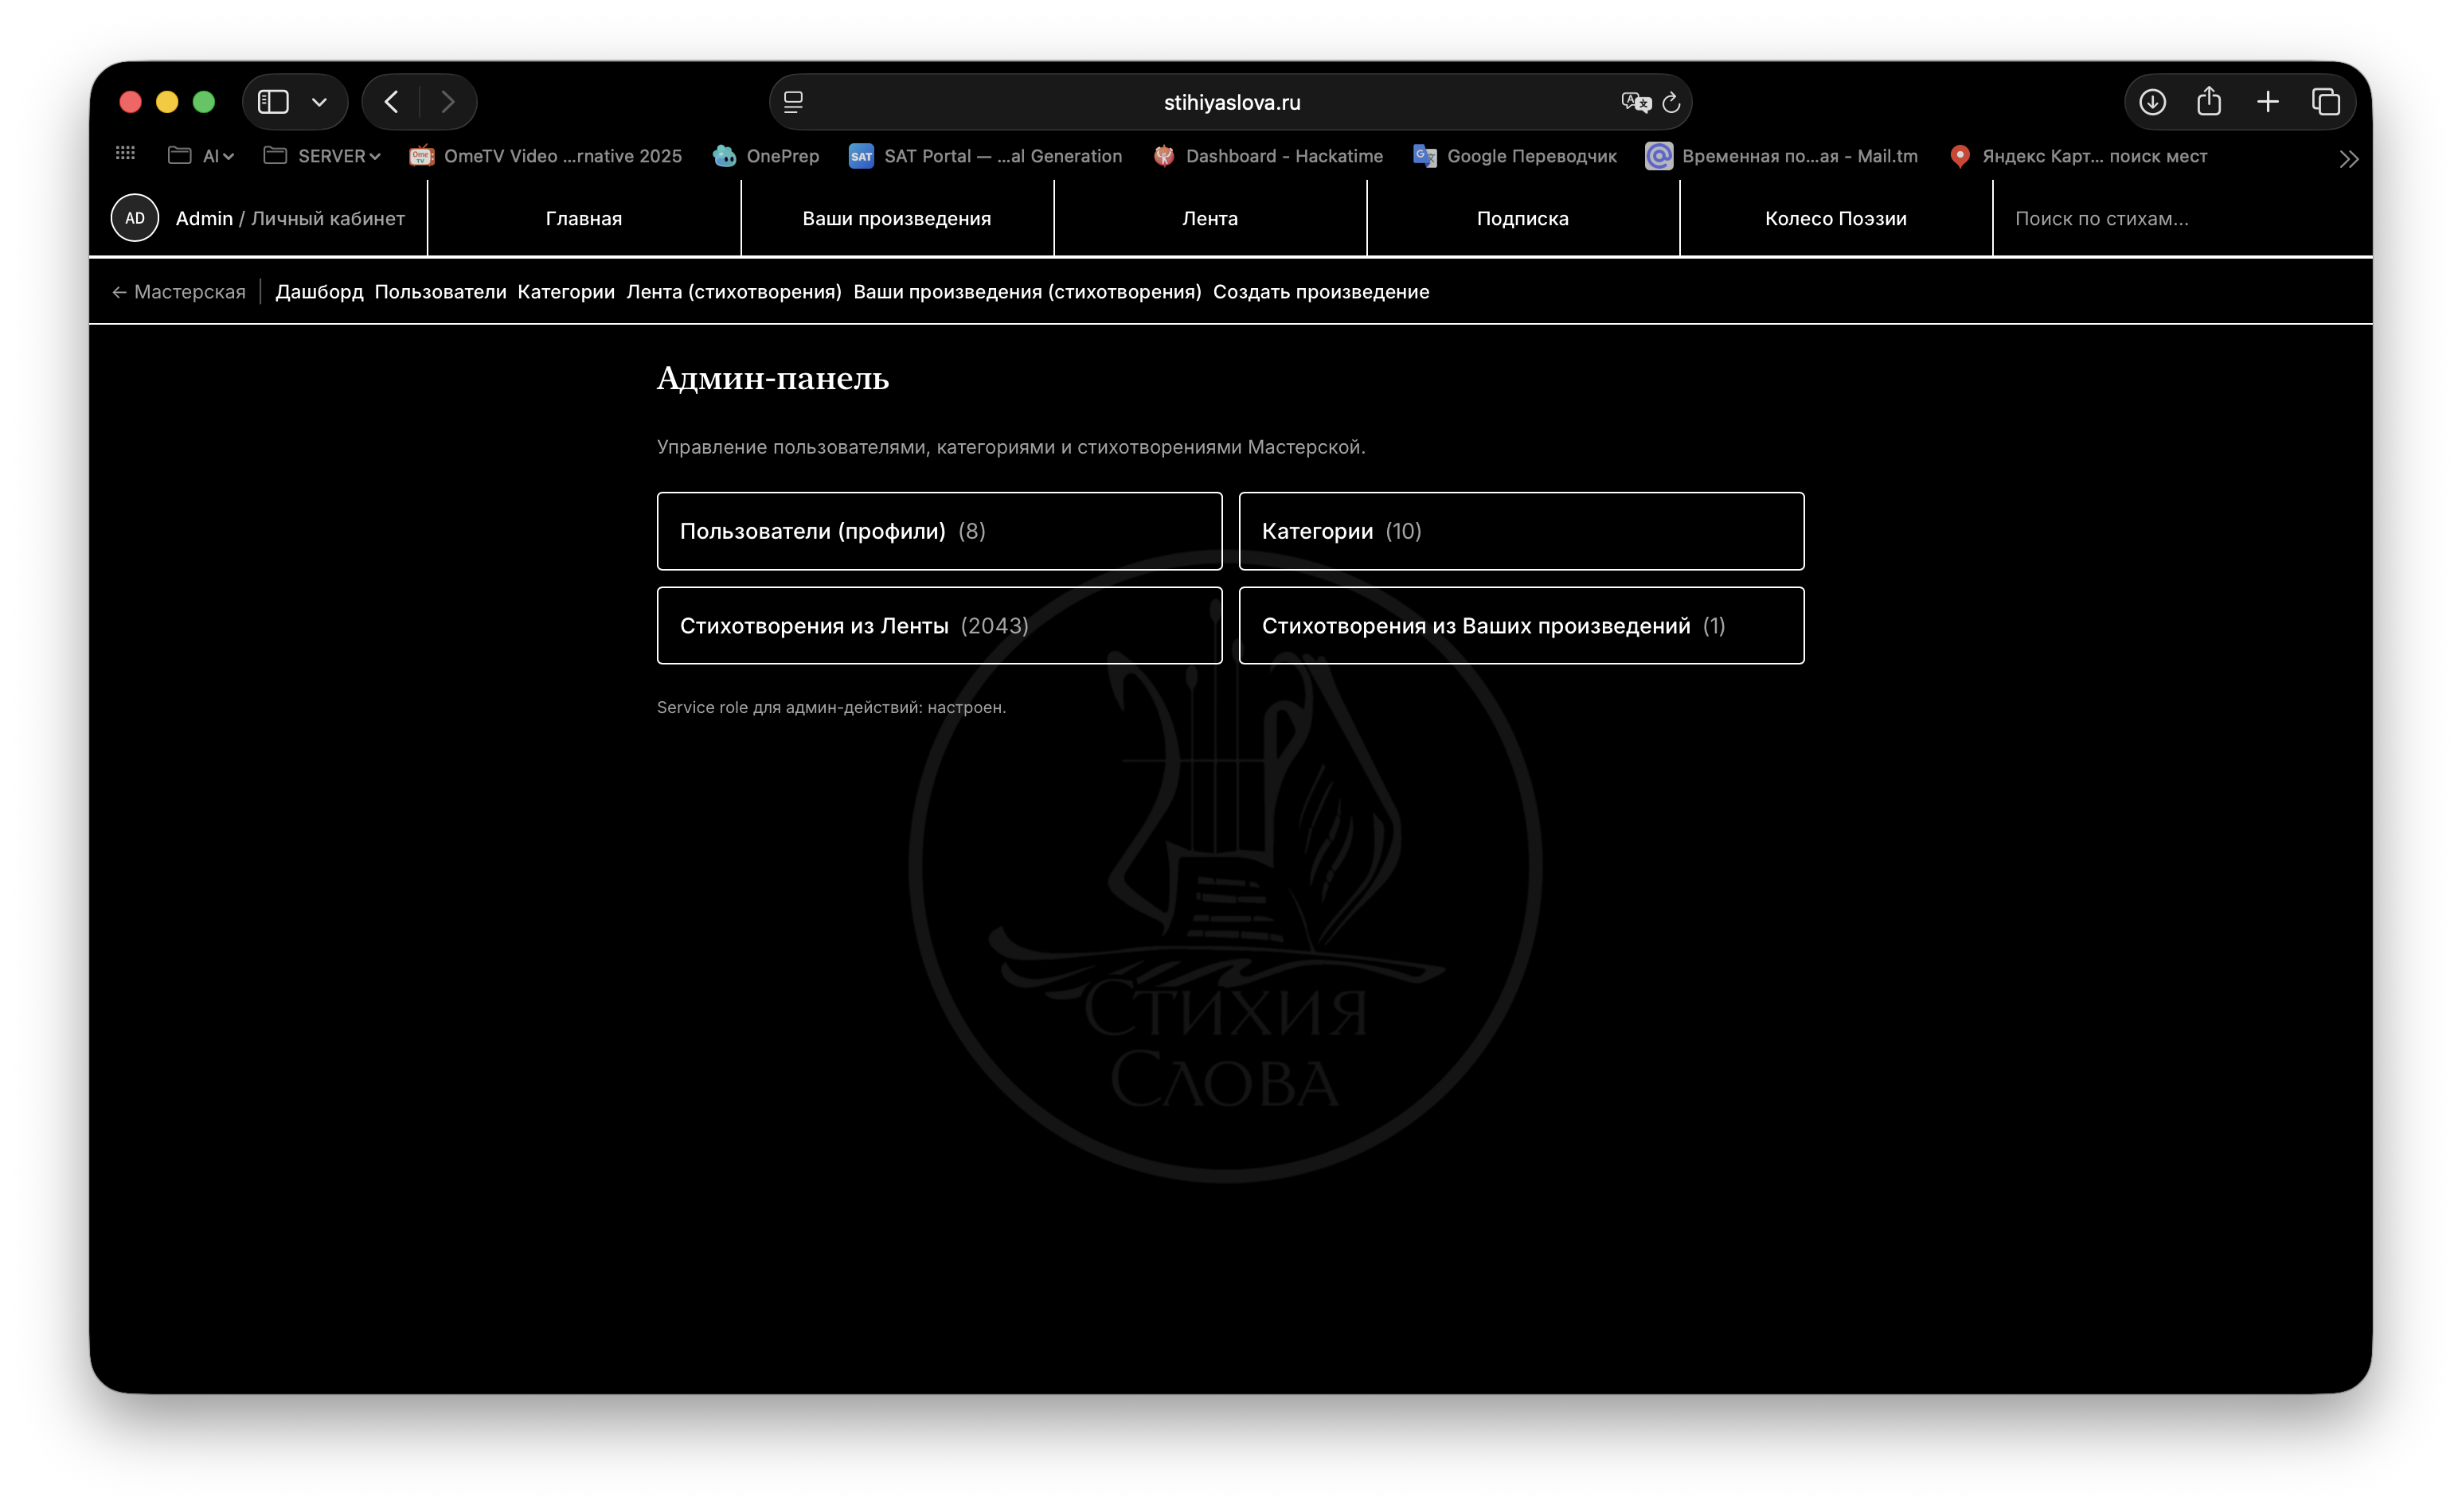The image size is (2462, 1512).
Task: Open a new tab with the plus icon
Action: pos(2268,102)
